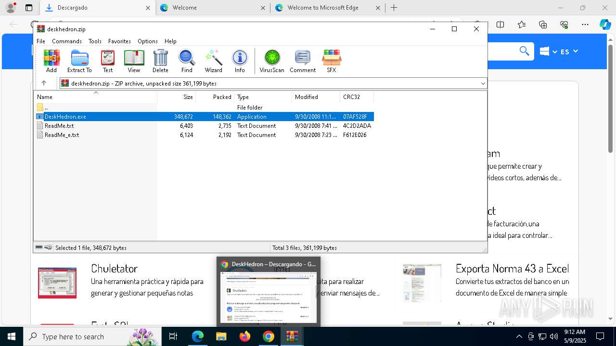616x346 pixels.
Task: Run the Test archive tool
Action: 108,61
